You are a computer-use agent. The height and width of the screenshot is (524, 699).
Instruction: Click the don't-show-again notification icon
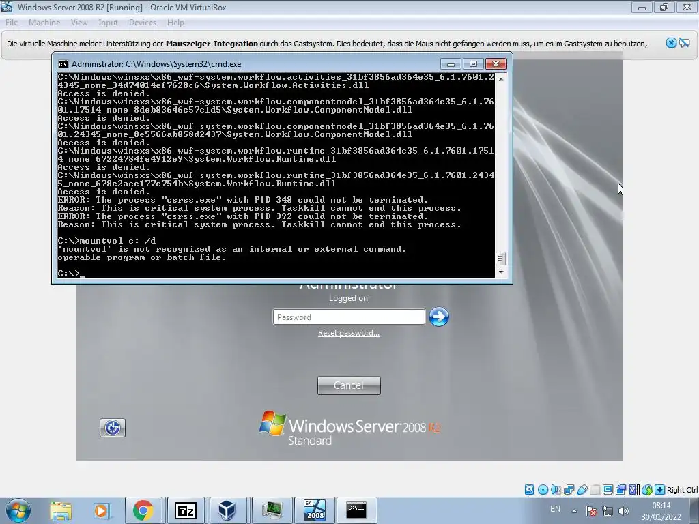click(684, 43)
